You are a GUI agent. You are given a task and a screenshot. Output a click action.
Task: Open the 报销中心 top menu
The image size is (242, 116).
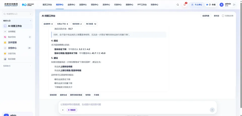click(x=130, y=5)
